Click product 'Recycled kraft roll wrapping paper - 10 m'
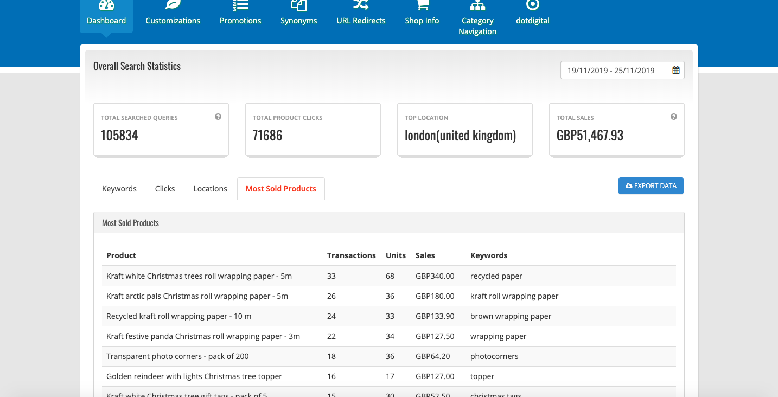The width and height of the screenshot is (778, 397). [179, 316]
